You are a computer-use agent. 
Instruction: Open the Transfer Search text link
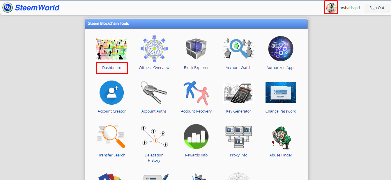112,155
